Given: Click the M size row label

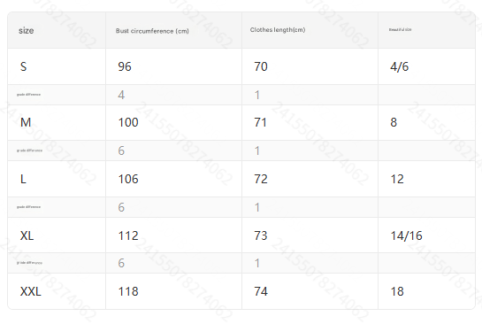Looking at the screenshot, I should [26, 122].
